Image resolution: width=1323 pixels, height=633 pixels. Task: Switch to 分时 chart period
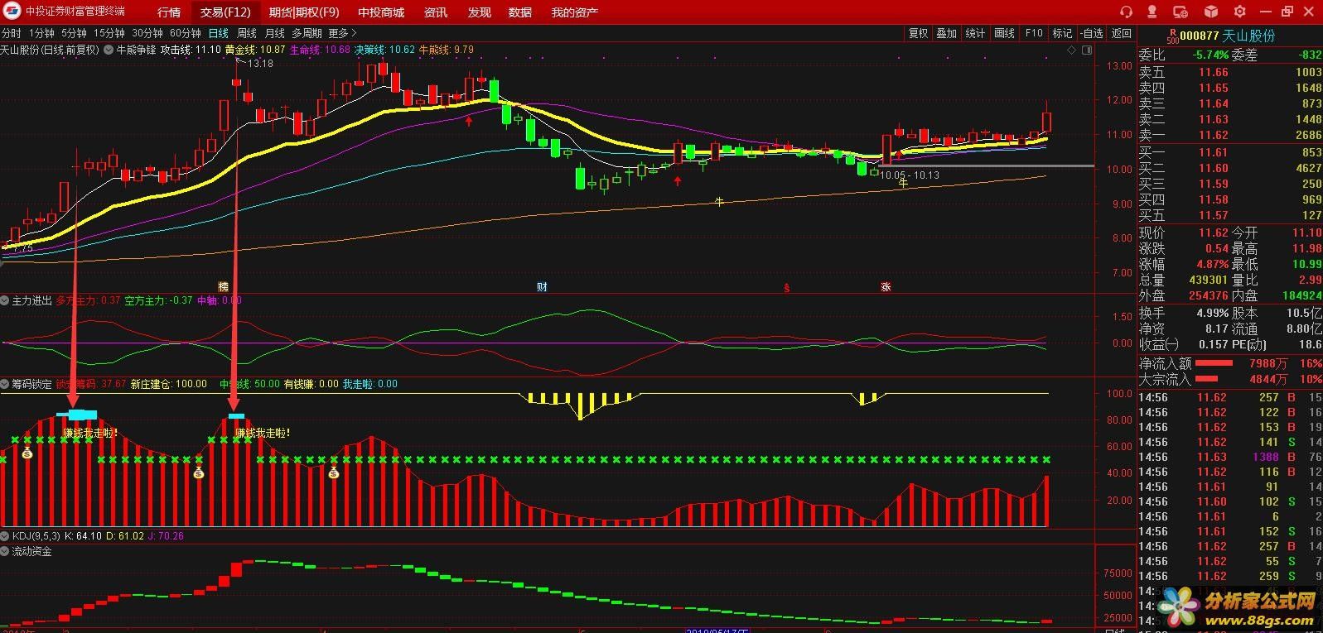(x=12, y=33)
